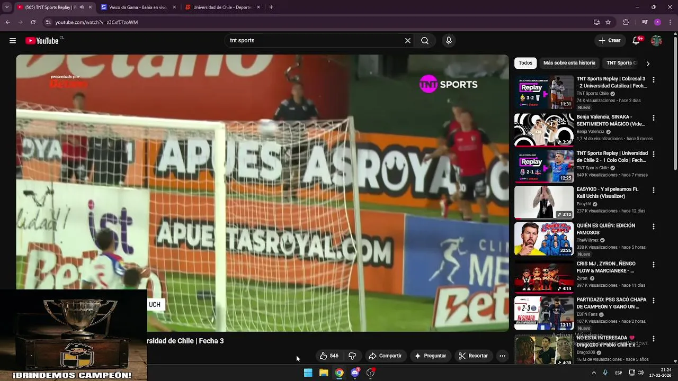Viewport: 678px width, 381px height.
Task: Click the site information icon in address bar
Action: pyautogui.click(x=48, y=22)
